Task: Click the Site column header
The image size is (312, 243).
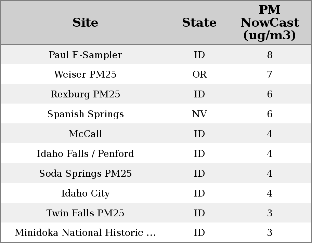Action: 85,23
